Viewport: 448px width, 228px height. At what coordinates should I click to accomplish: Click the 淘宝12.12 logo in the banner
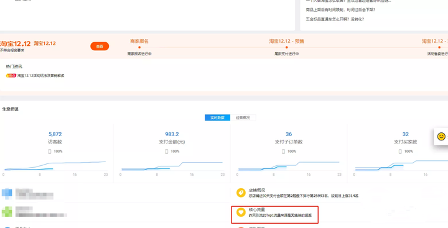click(x=15, y=43)
